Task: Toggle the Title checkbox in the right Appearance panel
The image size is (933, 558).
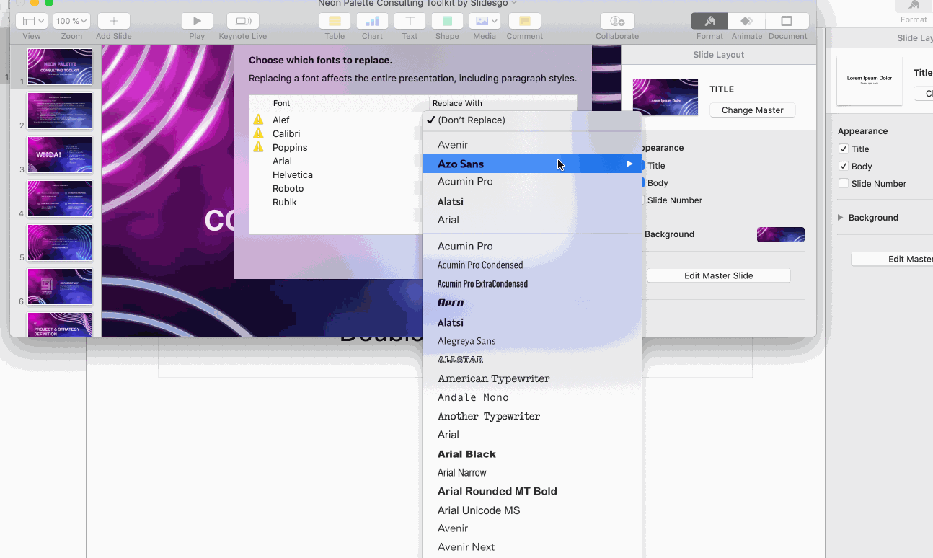Action: tap(844, 149)
